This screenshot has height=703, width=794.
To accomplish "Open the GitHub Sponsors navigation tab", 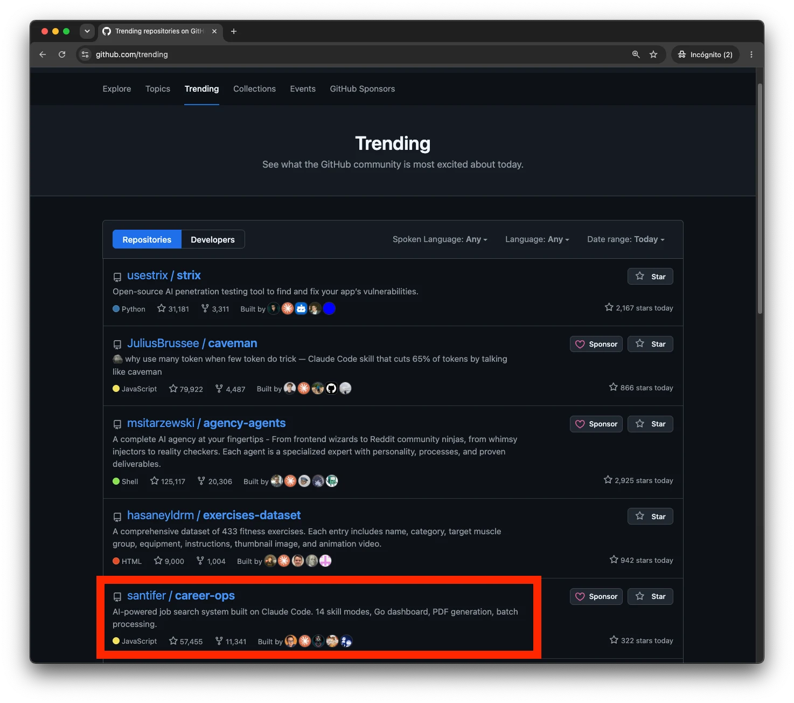I will tap(363, 89).
